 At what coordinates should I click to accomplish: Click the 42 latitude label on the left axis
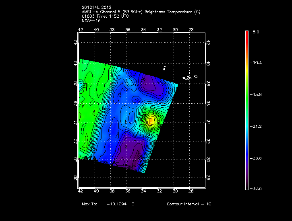point(75,42)
